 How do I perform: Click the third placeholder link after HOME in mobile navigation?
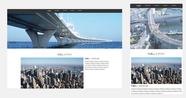click(165, 6)
